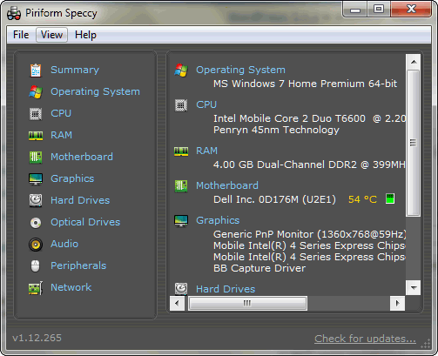Open the View menu
Viewport: 438px width, 356px height.
(51, 35)
